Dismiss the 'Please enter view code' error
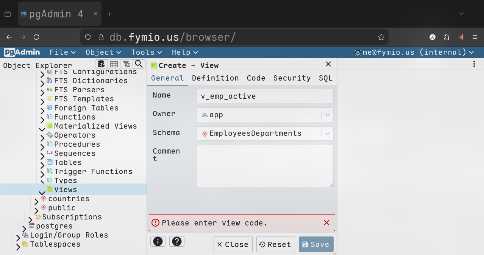 pos(326,223)
